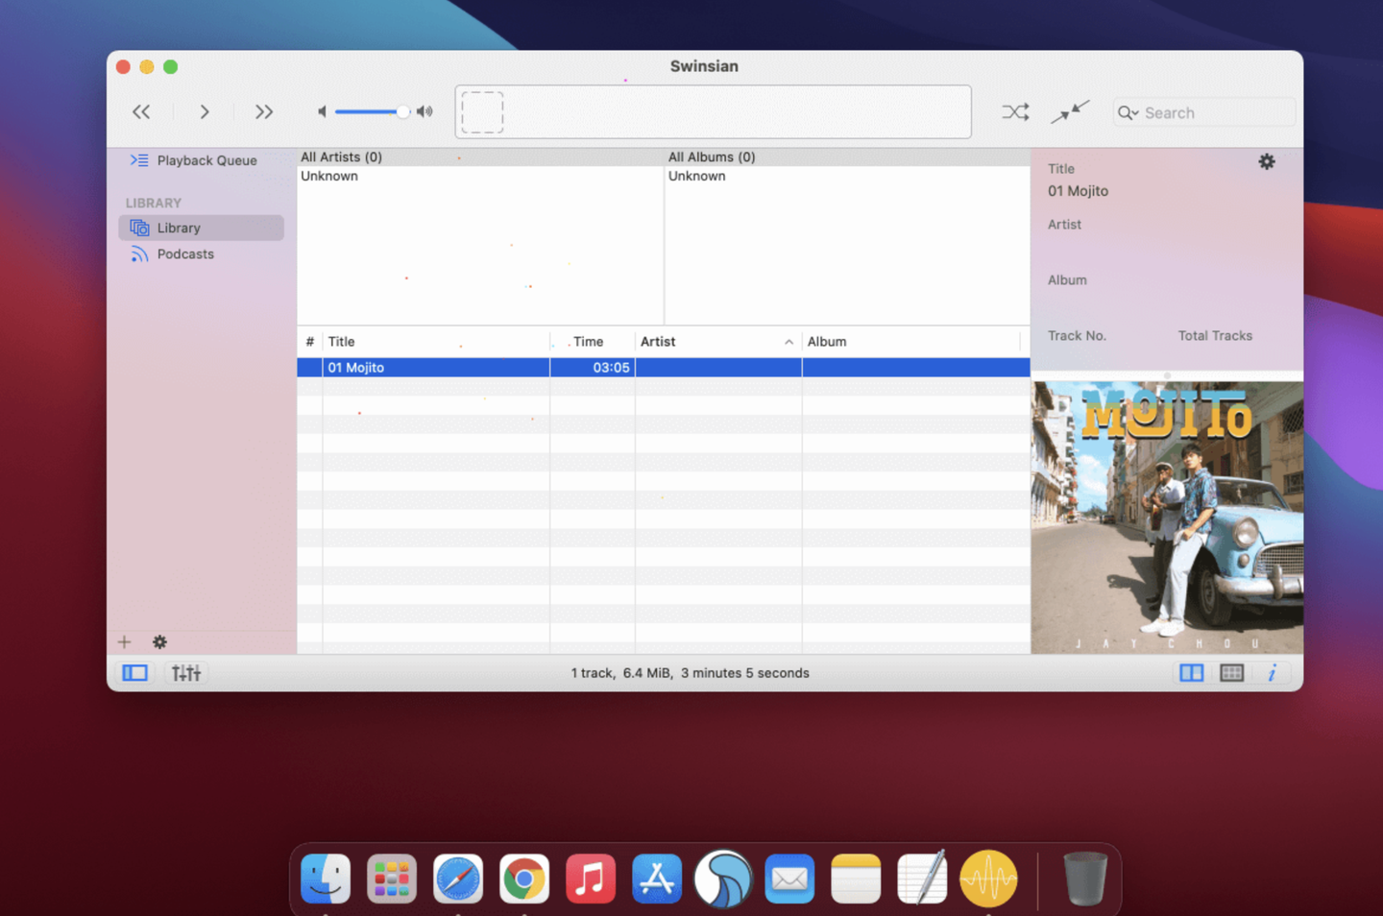The width and height of the screenshot is (1383, 916).
Task: Switch to album grid view
Action: click(x=1231, y=672)
